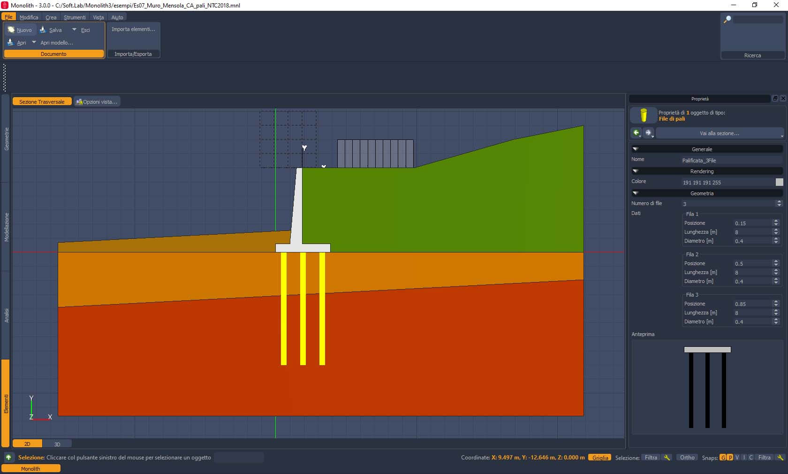Open selection filter wrench settings
Screen dimensions: 788x474
(x=667, y=458)
